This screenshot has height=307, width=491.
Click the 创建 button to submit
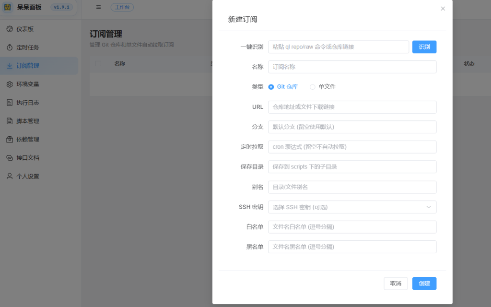click(424, 283)
